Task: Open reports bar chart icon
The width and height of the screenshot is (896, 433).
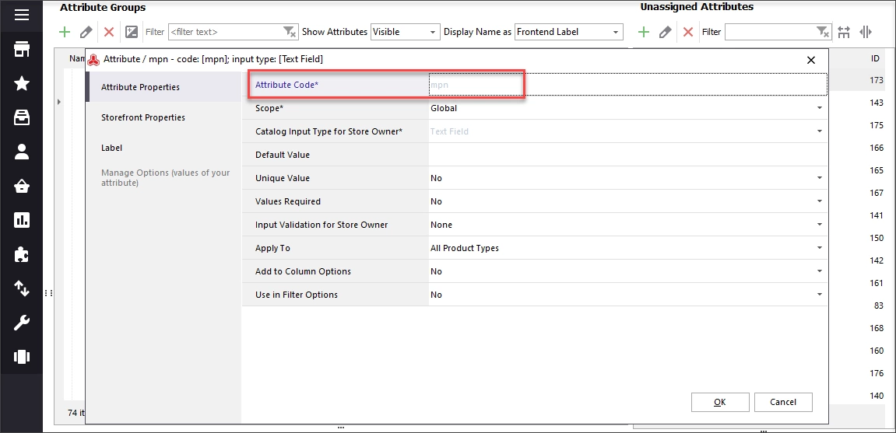Action: point(22,220)
